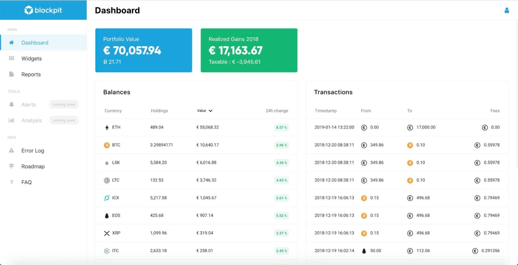This screenshot has height=265, width=518.
Task: Click the ETH currency icon
Action: pos(107,128)
